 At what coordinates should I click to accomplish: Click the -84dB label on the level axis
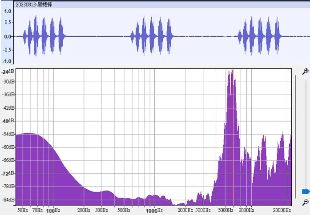click(x=7, y=200)
